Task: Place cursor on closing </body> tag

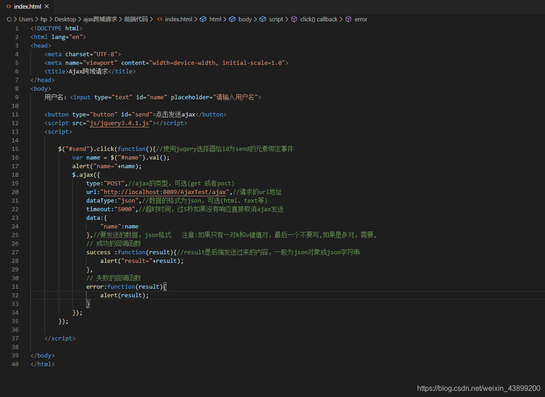Action: 43,355
